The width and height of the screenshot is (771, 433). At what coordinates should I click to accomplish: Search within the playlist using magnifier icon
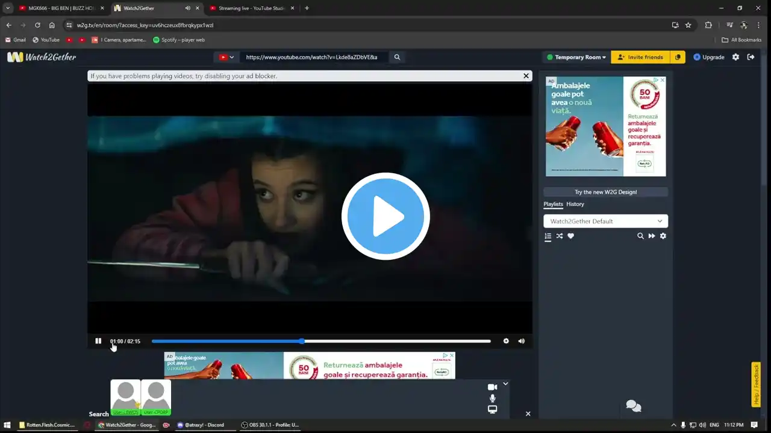coord(640,236)
